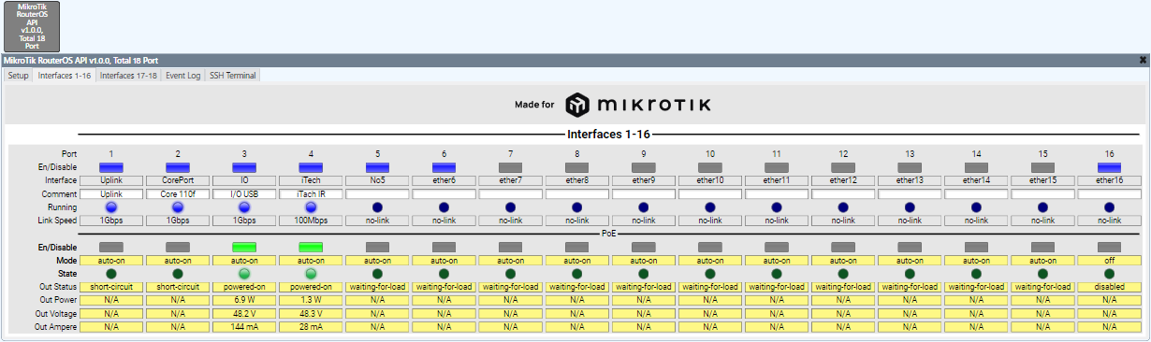Viewport: 1151px width, 342px height.
Task: Switch to Interfaces 1-16 tab
Action: (65, 76)
